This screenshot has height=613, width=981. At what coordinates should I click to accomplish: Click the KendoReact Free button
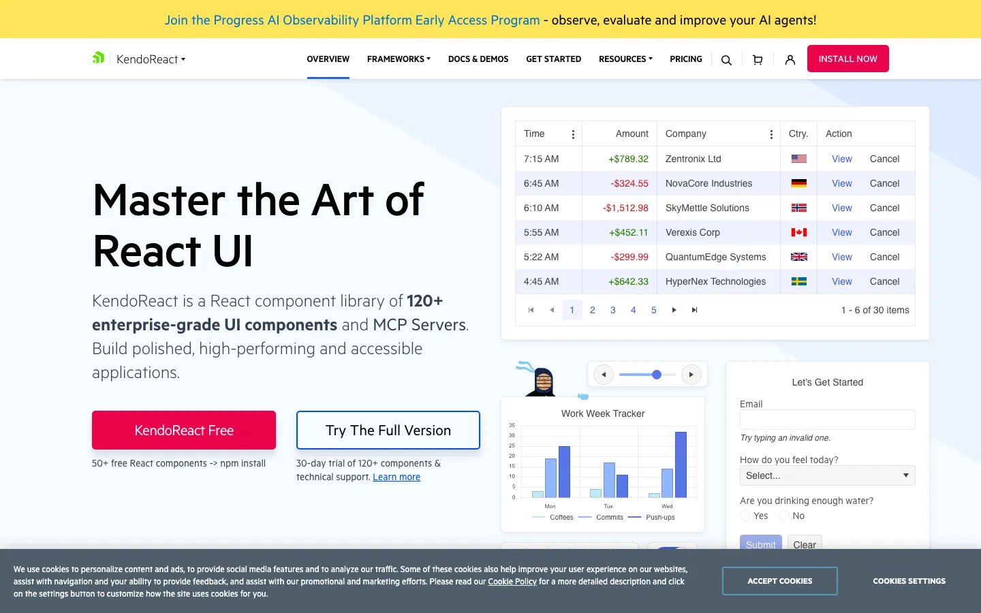coord(184,430)
